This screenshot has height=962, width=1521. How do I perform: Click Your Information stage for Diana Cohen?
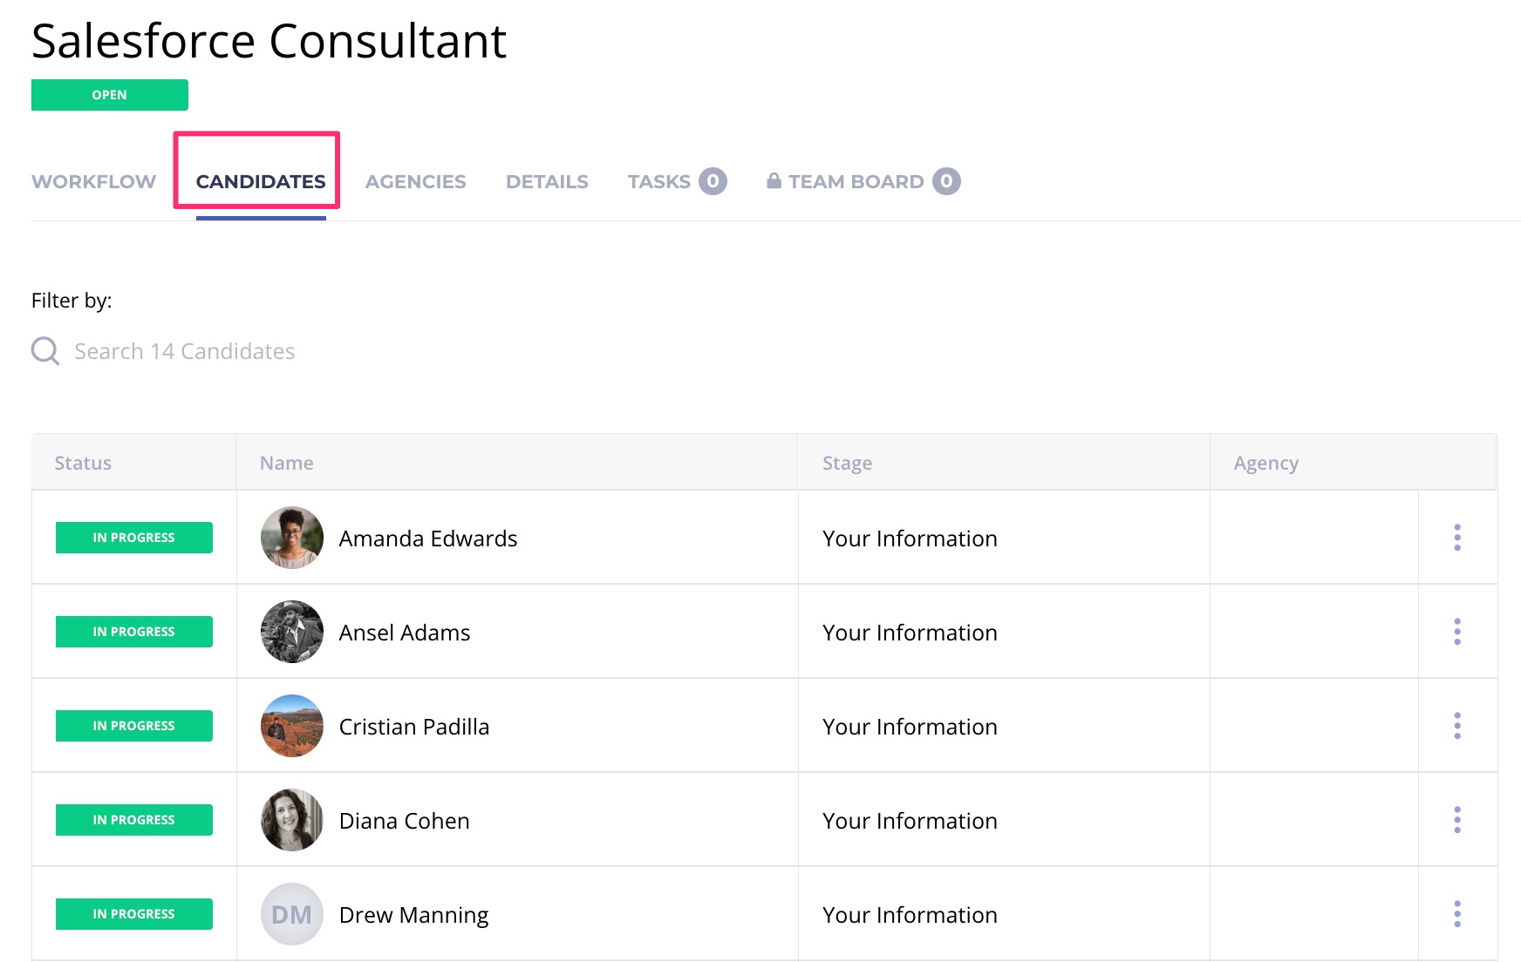[x=910, y=821]
